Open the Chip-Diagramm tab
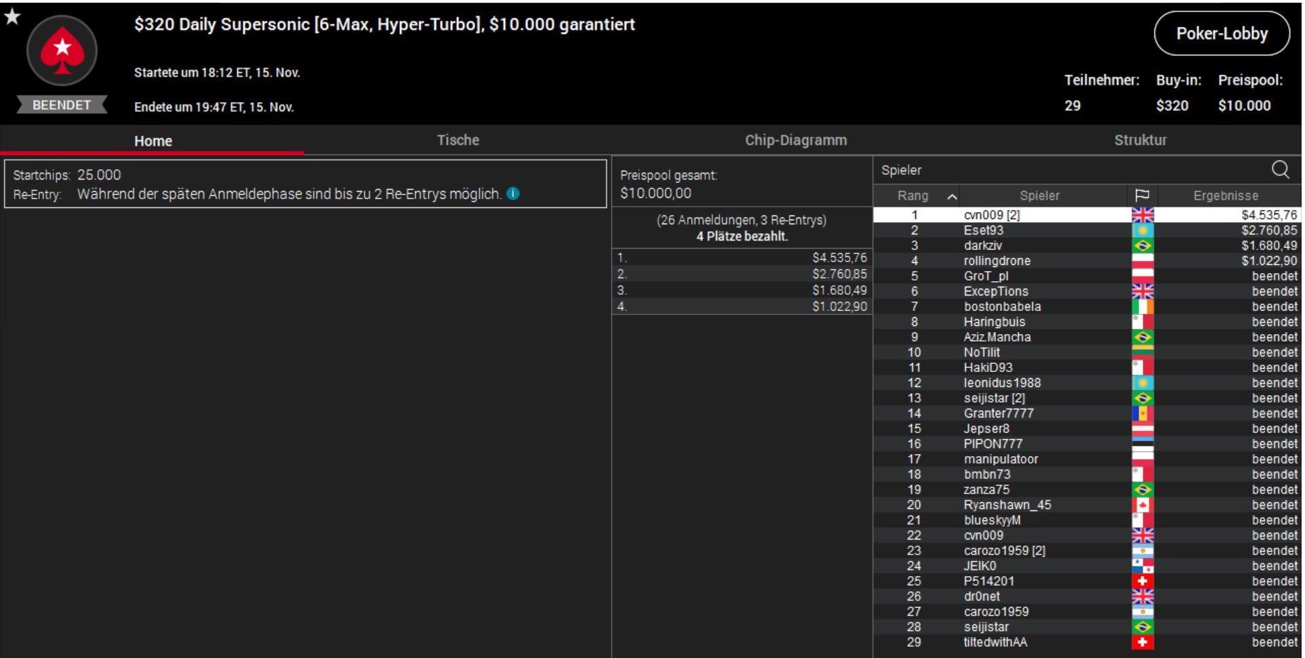The image size is (1305, 658). [x=796, y=140]
